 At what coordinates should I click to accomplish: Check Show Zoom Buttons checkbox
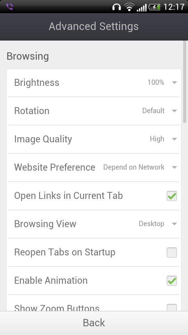172,307
